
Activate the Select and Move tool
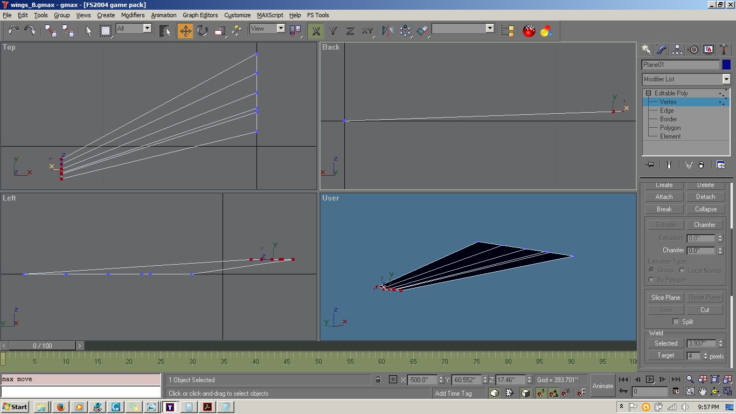click(185, 31)
